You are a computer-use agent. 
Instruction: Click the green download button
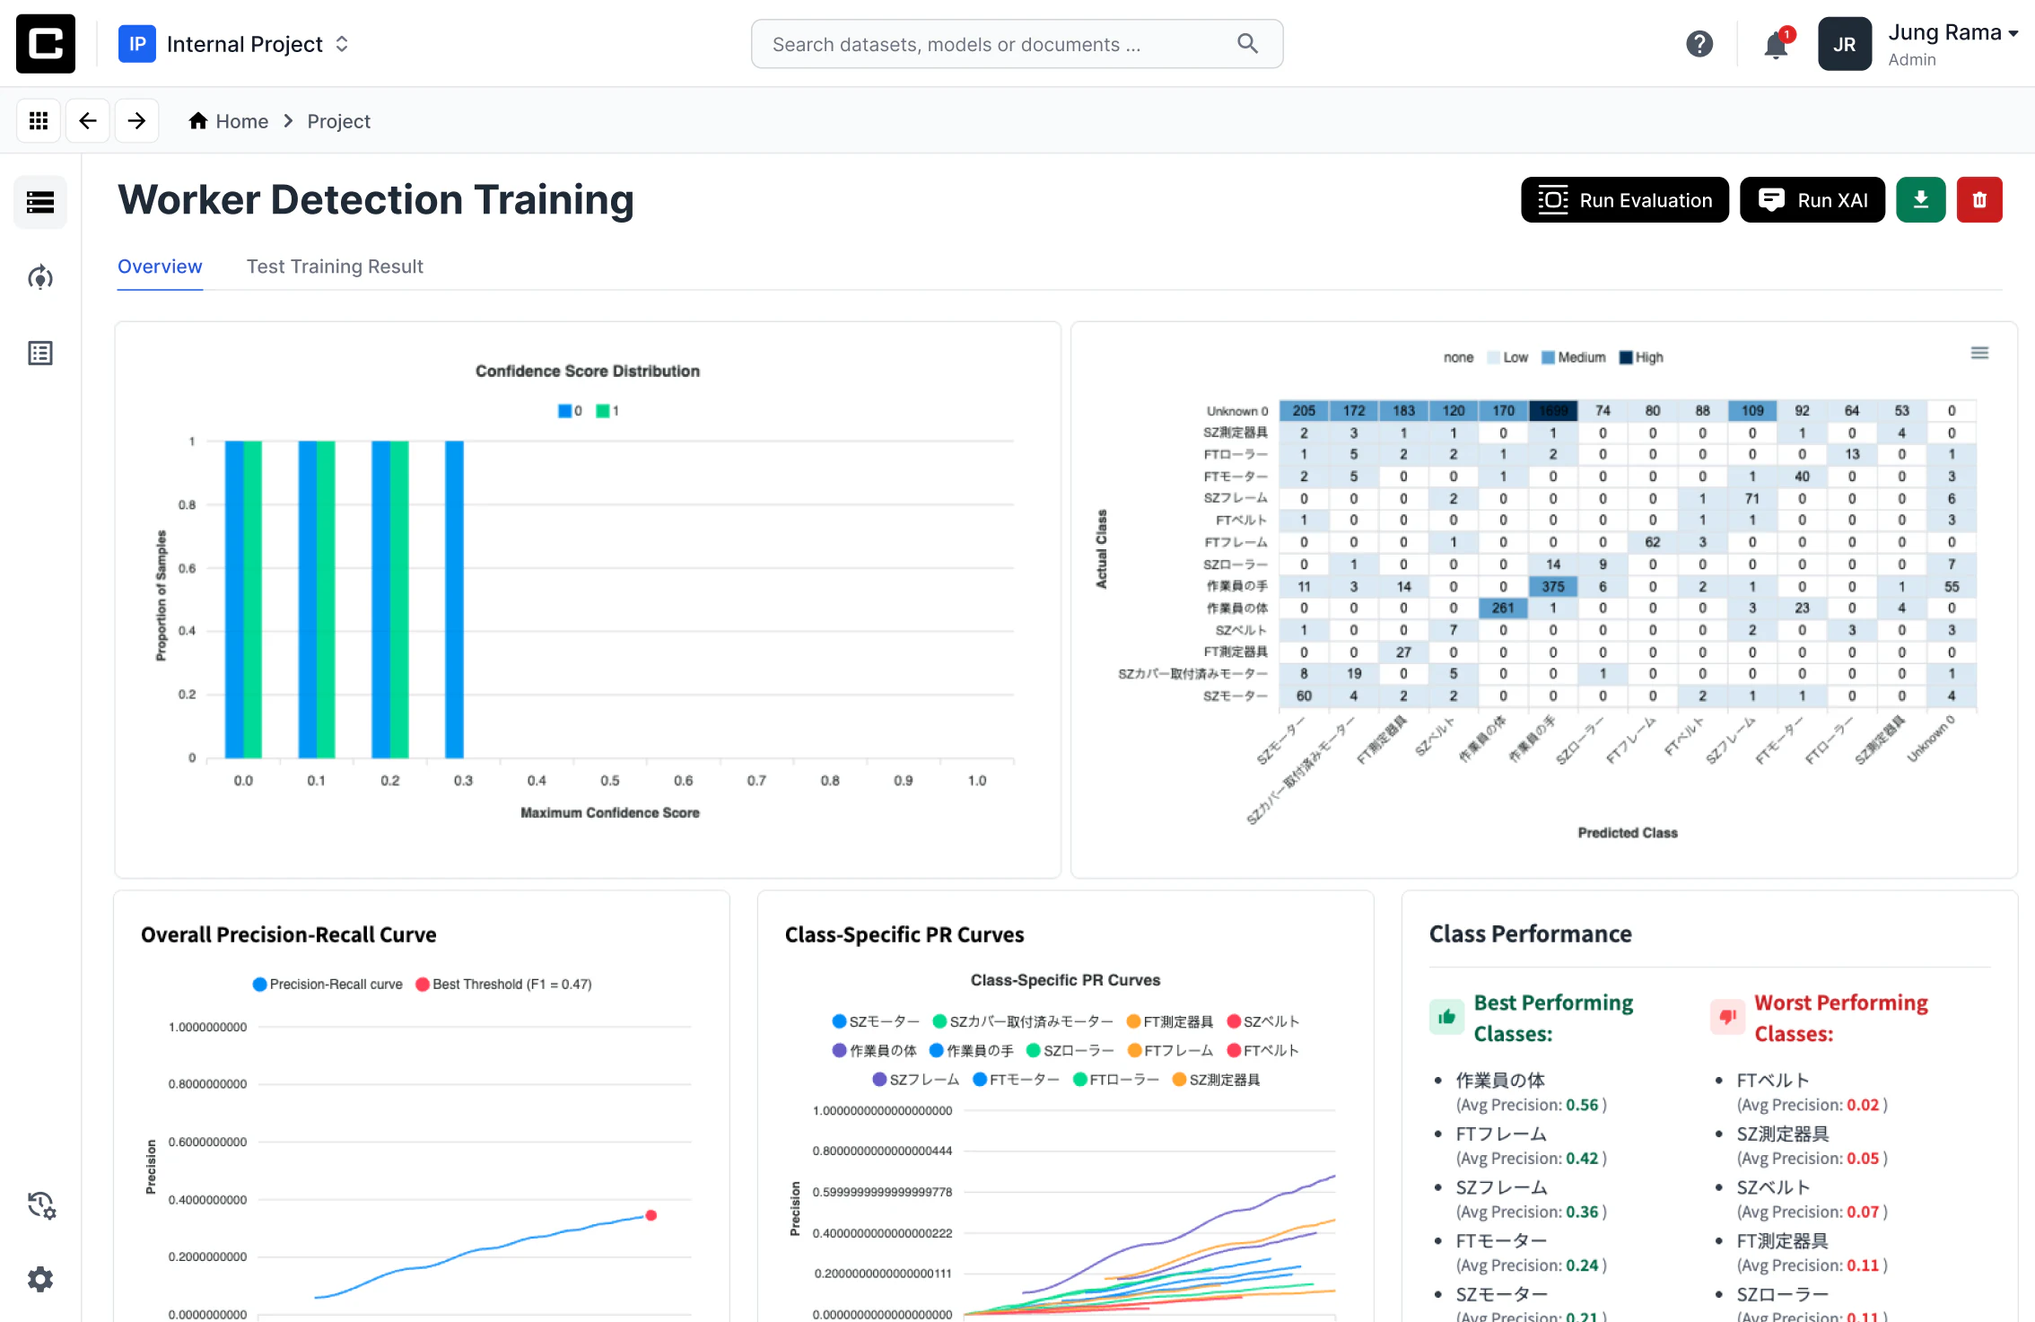pyautogui.click(x=1921, y=199)
